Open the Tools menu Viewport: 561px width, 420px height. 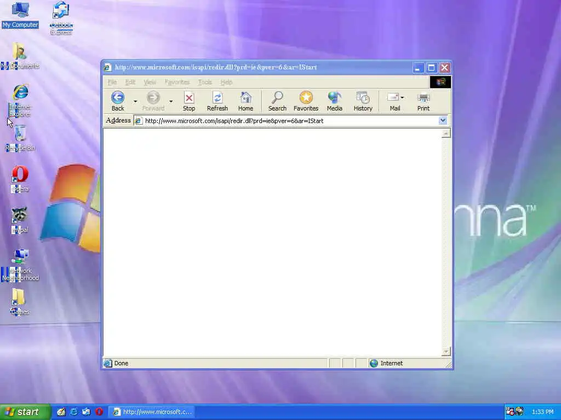(205, 82)
